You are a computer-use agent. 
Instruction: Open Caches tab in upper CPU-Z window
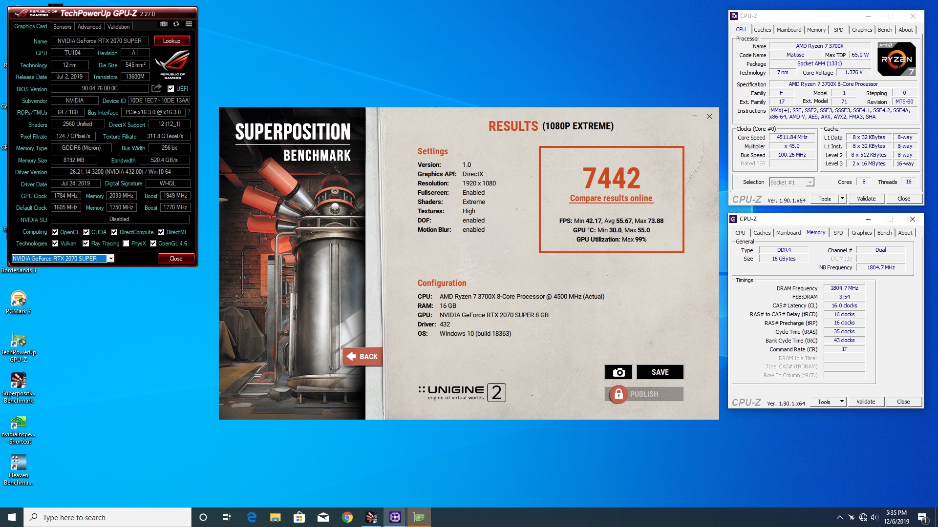[762, 30]
